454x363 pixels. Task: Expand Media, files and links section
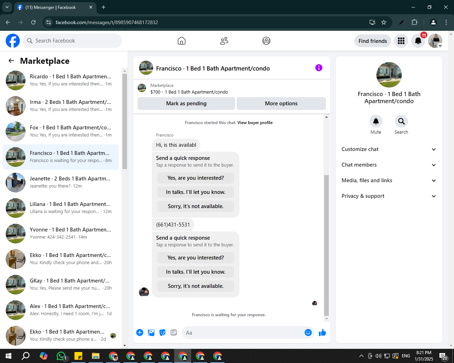tap(389, 180)
